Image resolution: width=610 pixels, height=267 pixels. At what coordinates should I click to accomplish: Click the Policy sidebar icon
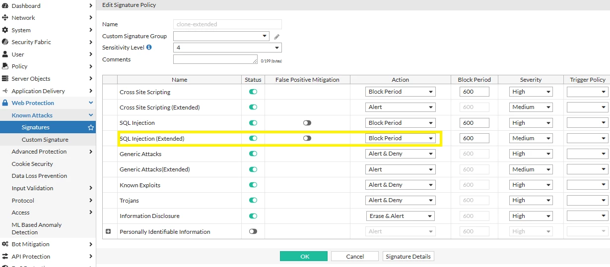pos(5,66)
